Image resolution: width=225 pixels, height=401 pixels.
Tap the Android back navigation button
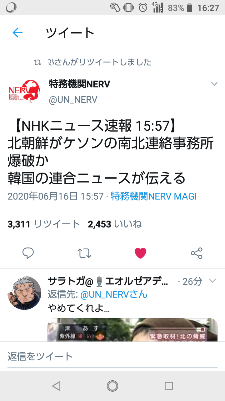click(56, 386)
